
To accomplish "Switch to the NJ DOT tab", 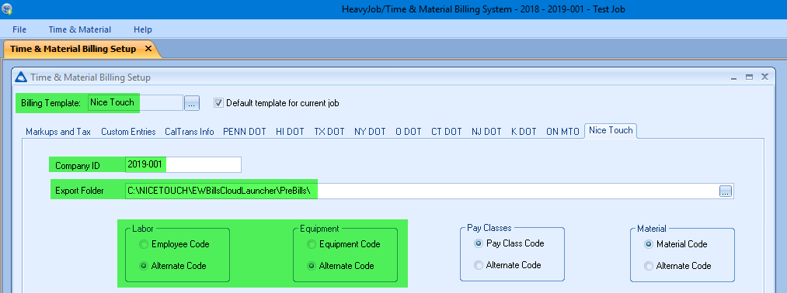I will pyautogui.click(x=486, y=132).
